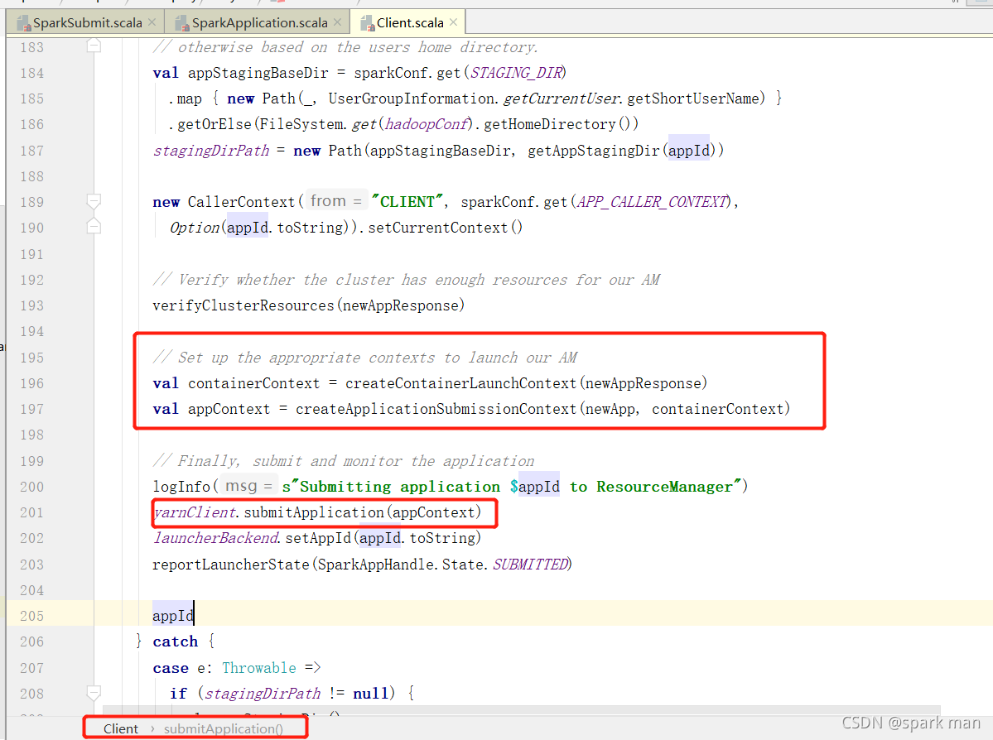Toggle the fold marker at line 208
Viewport: 993px width, 740px height.
(x=94, y=692)
